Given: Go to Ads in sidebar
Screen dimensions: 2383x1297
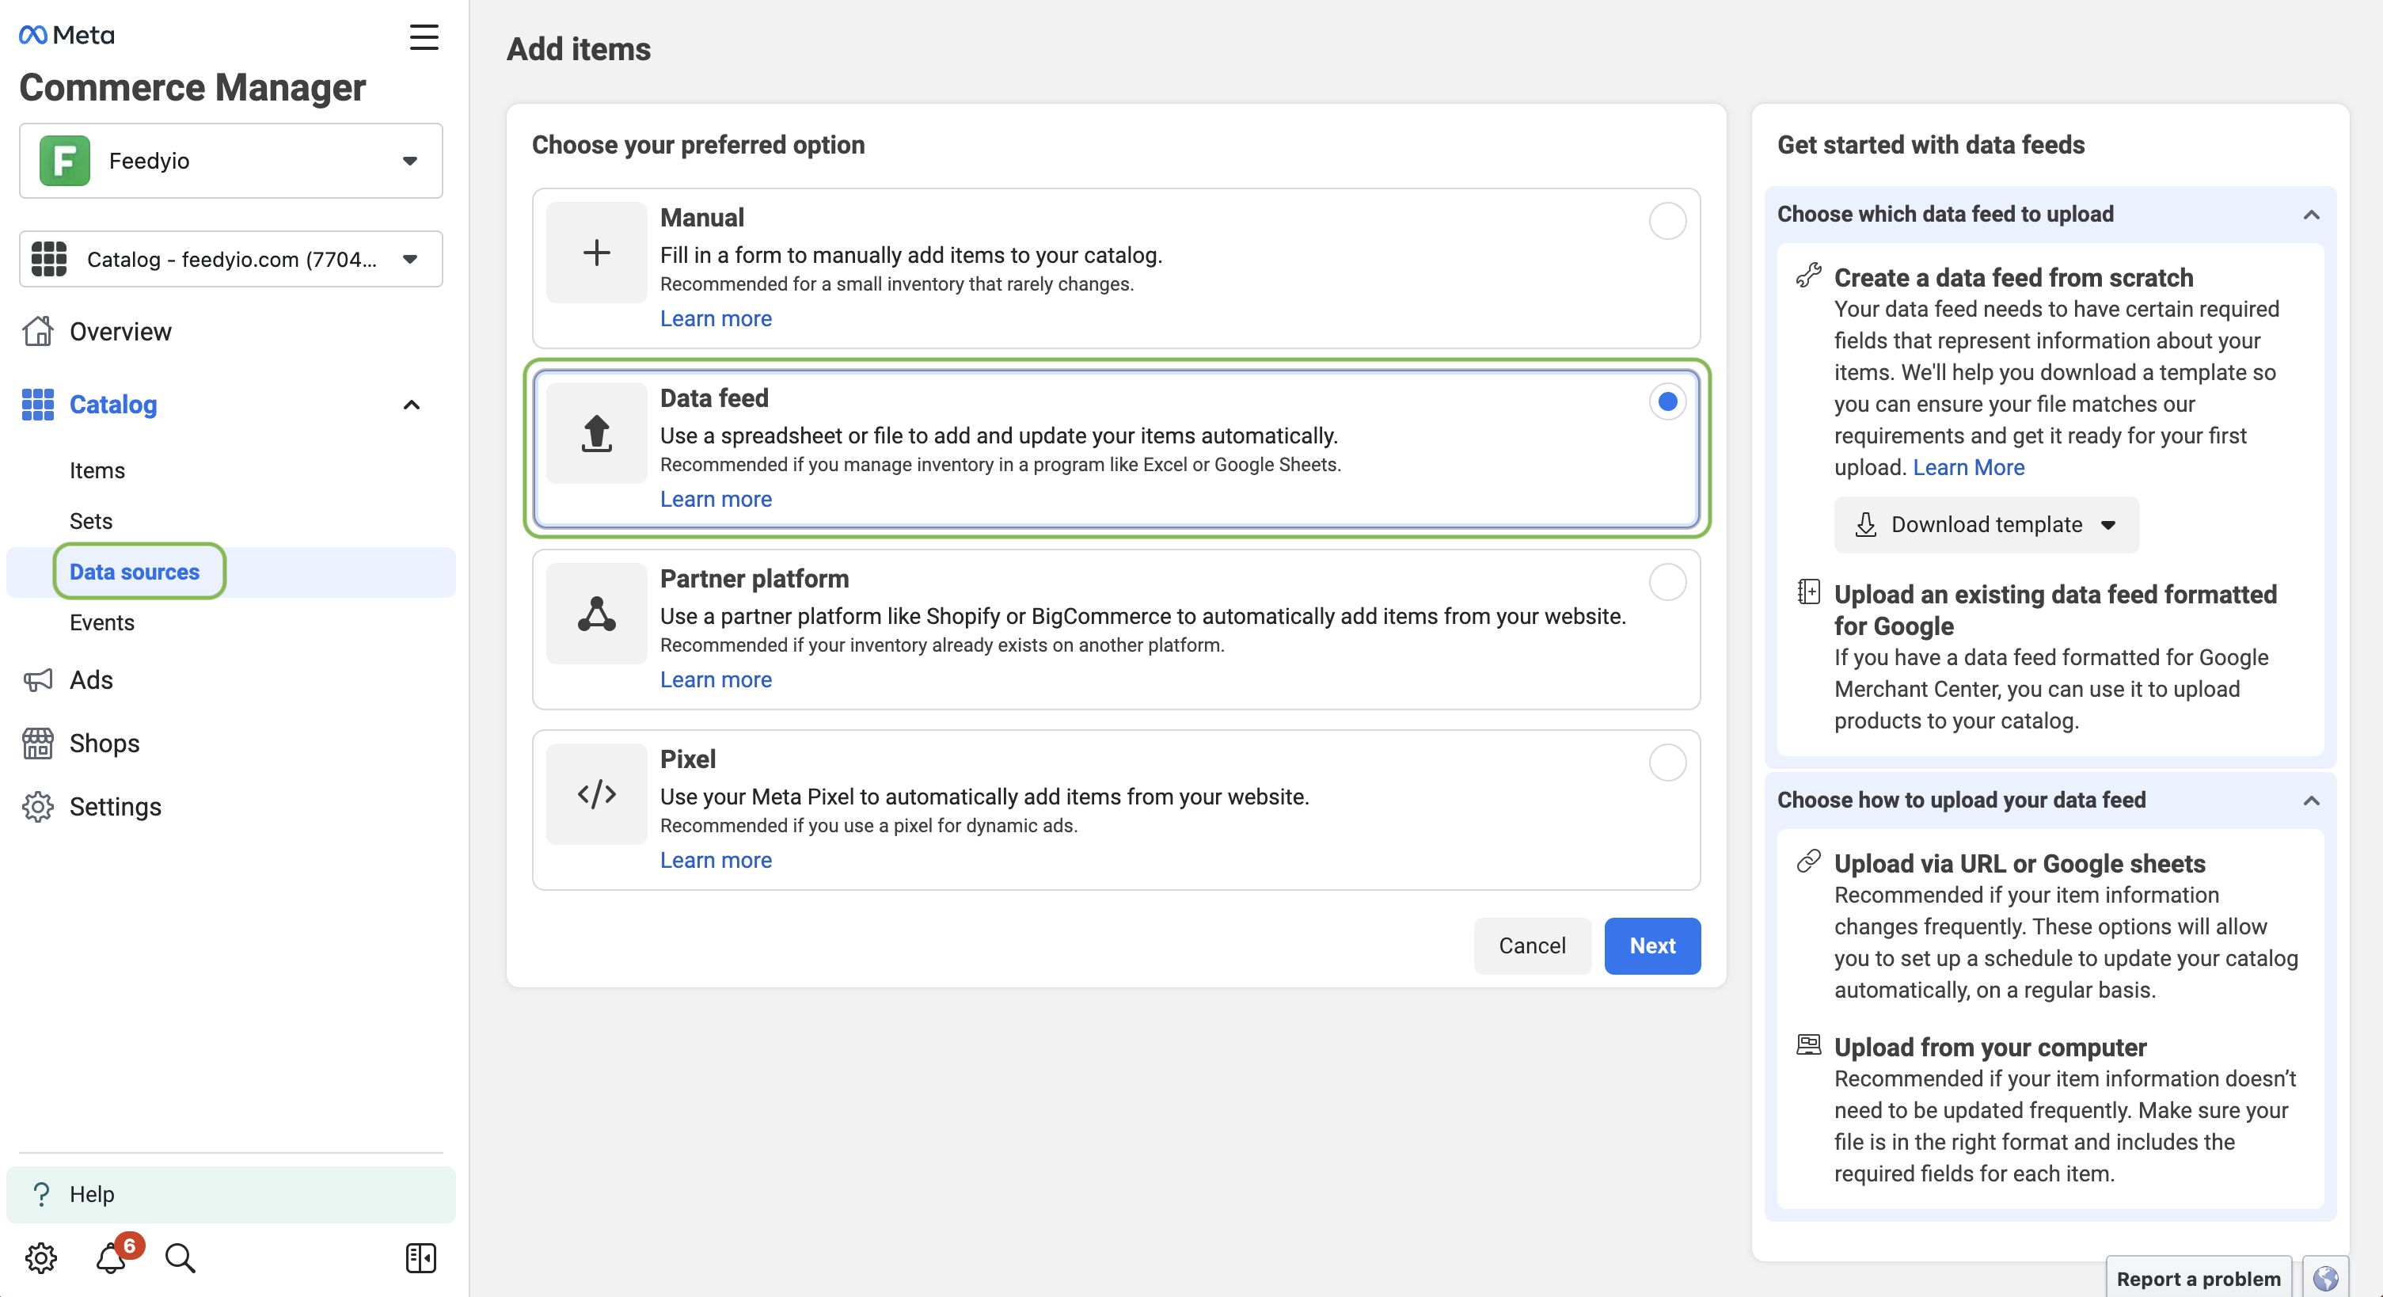Looking at the screenshot, I should [x=92, y=680].
